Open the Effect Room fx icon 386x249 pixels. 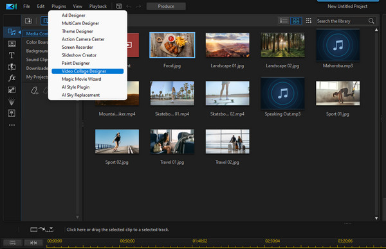click(12, 78)
